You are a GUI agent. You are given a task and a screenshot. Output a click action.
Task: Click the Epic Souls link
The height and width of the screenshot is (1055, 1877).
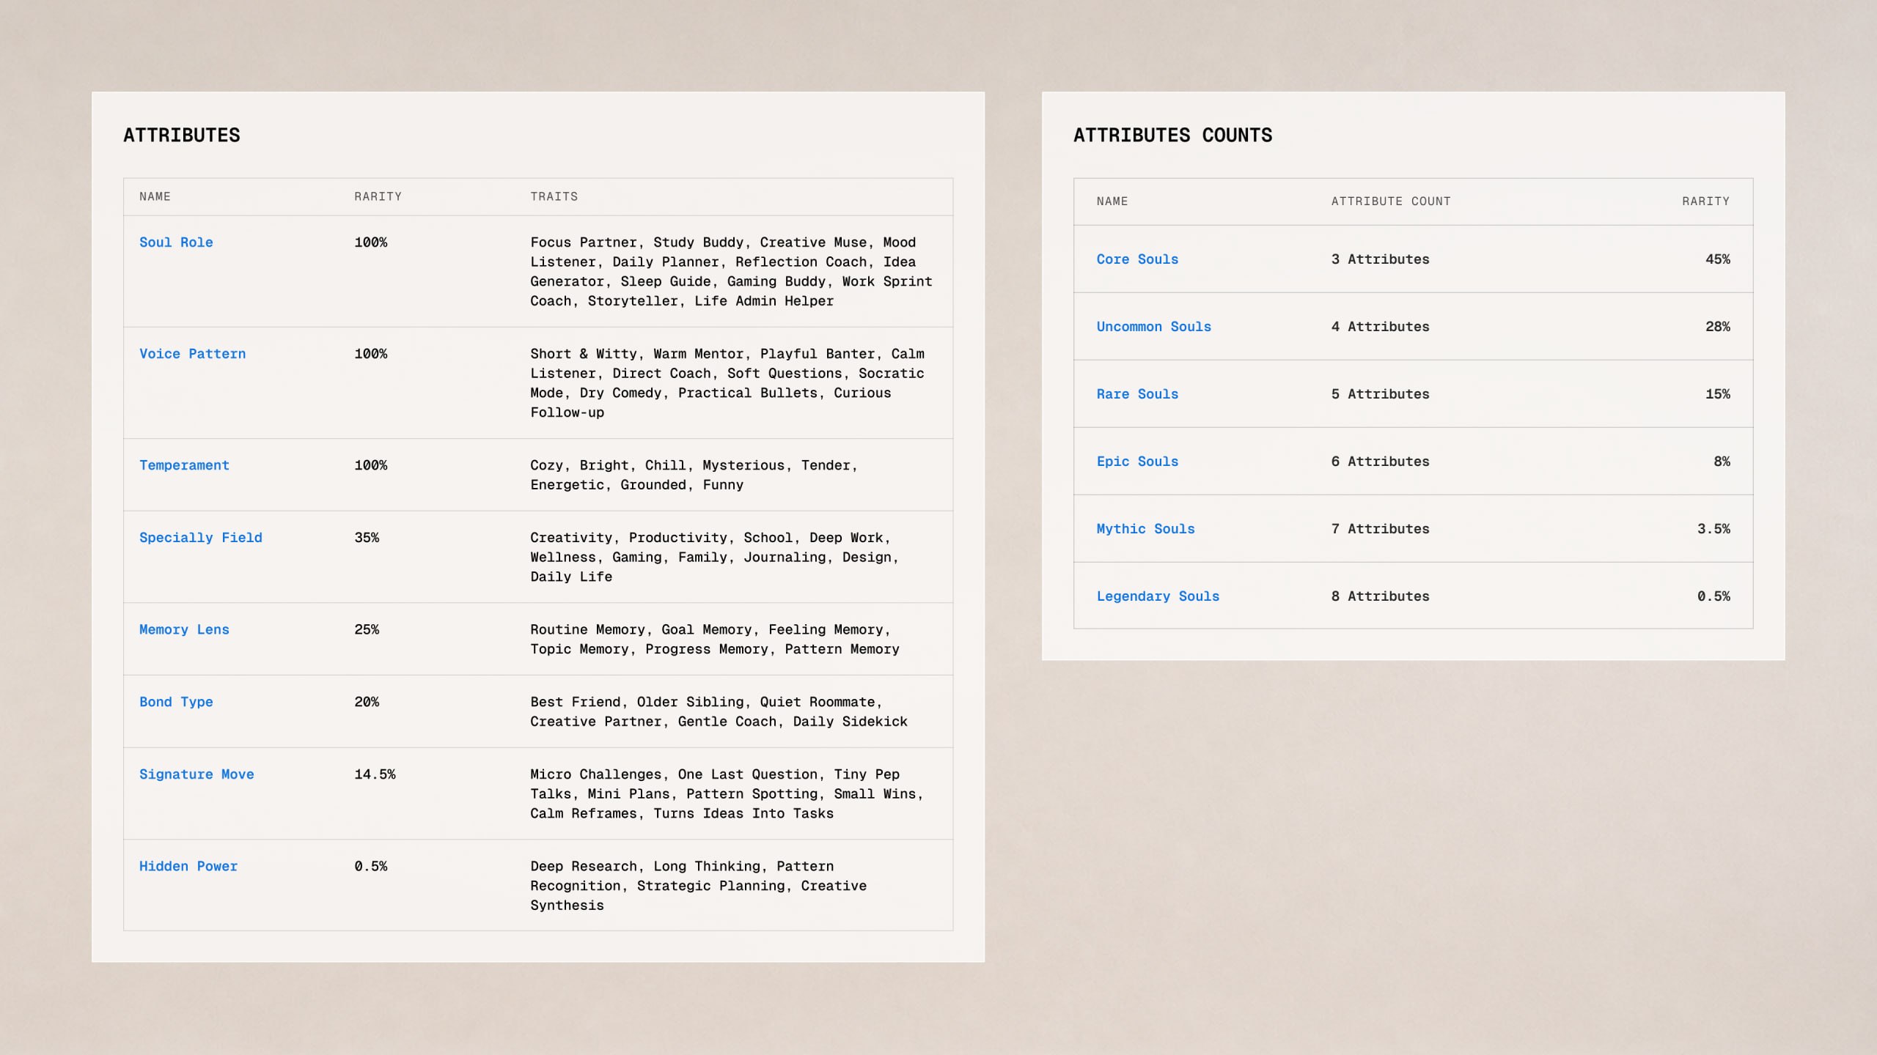click(1137, 462)
